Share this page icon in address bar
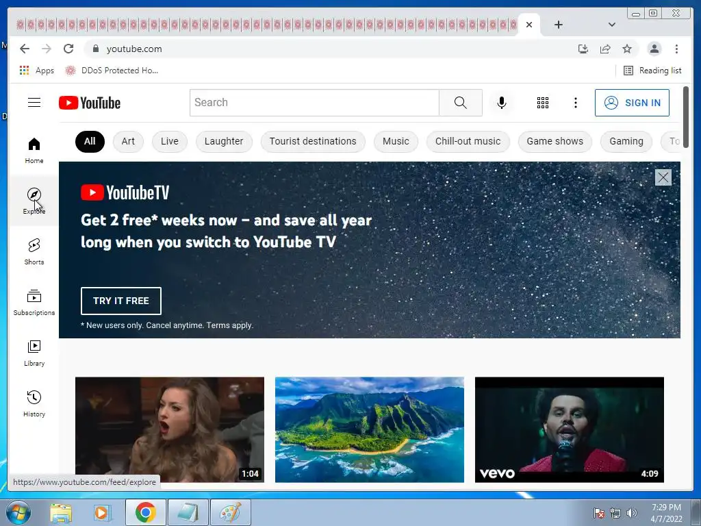This screenshot has height=526, width=701. [x=605, y=49]
